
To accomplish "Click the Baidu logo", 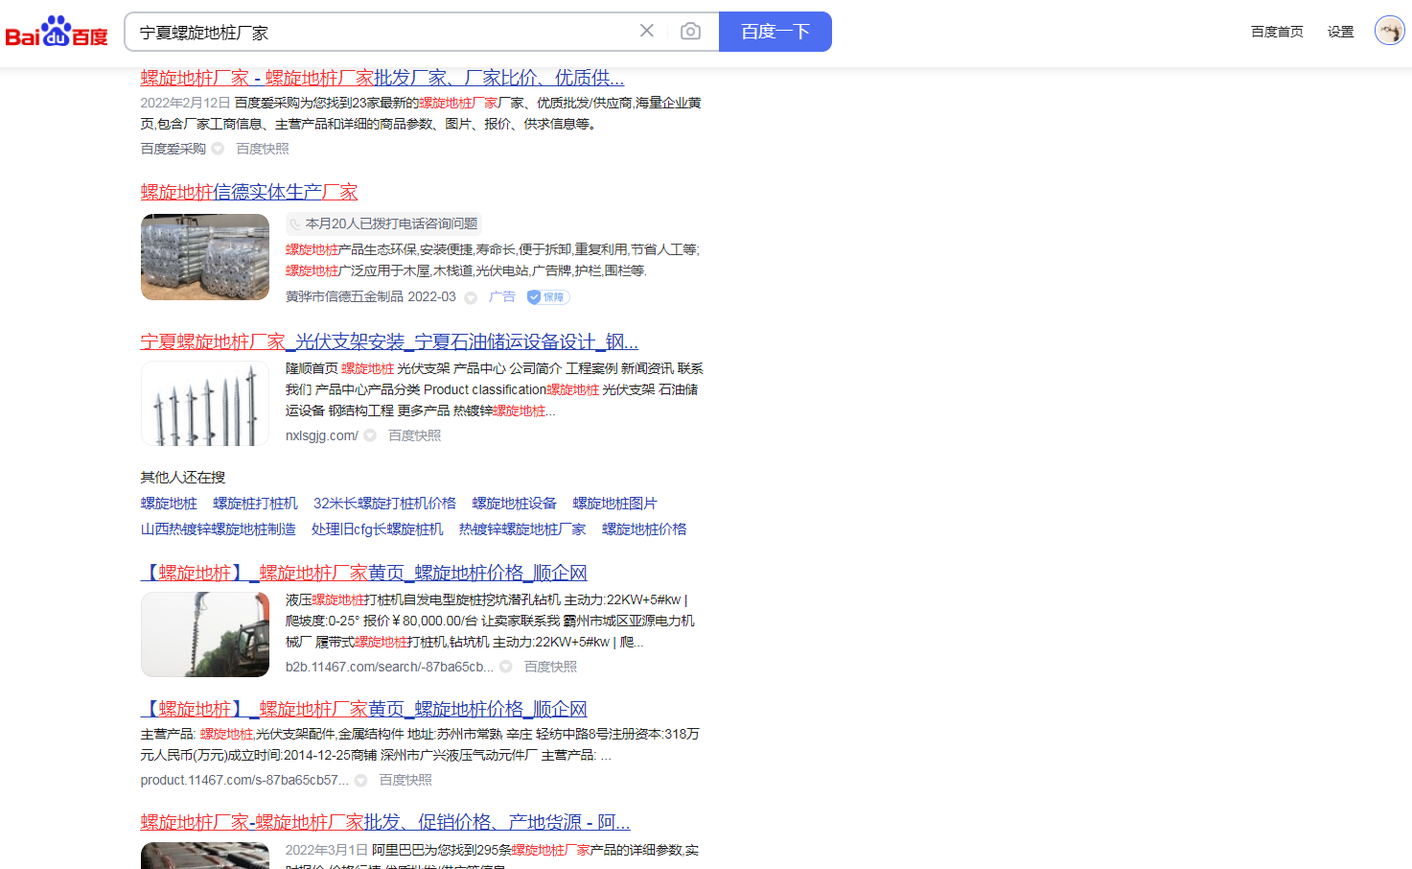I will pos(57,32).
